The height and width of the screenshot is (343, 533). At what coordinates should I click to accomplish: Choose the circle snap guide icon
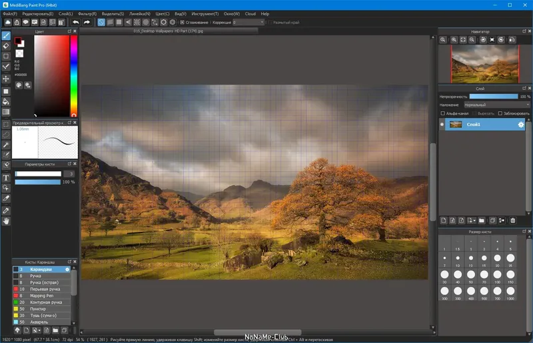(145, 23)
